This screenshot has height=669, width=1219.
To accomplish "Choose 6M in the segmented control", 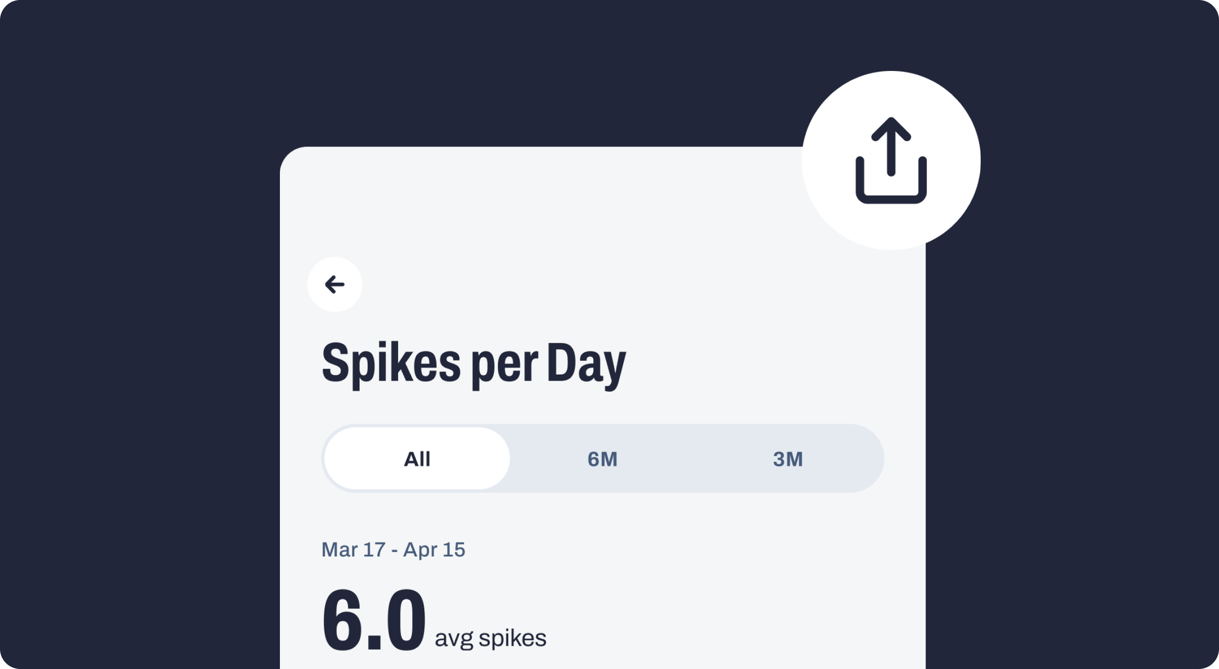I will tap(602, 459).
